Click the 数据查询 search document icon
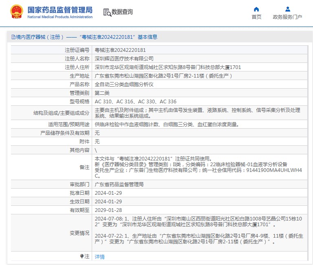The image size is (313, 265). (107, 12)
